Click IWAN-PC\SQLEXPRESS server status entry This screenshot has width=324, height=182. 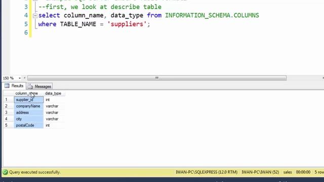coord(207,172)
